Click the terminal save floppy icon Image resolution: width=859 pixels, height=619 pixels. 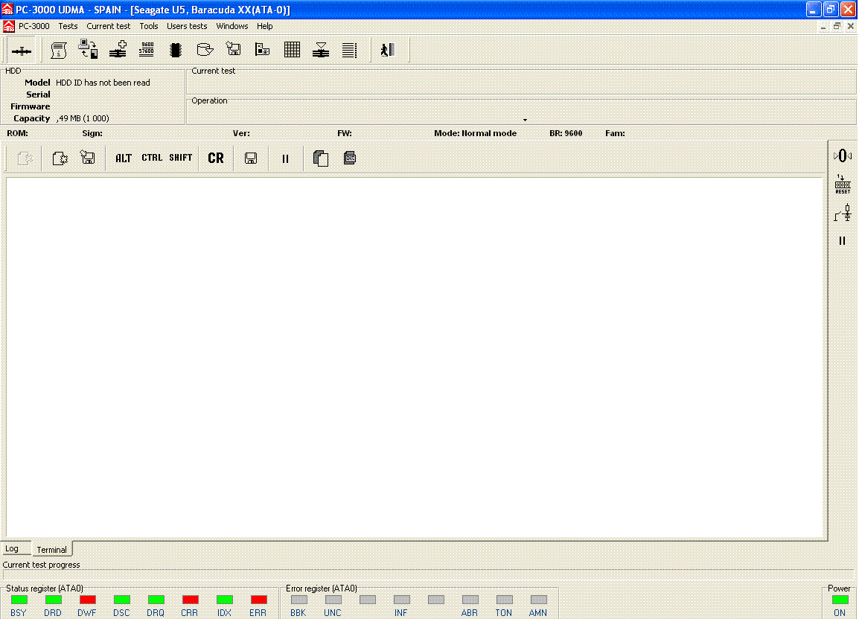tap(251, 158)
